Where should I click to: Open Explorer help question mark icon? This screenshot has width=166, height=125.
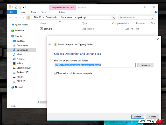156,12
